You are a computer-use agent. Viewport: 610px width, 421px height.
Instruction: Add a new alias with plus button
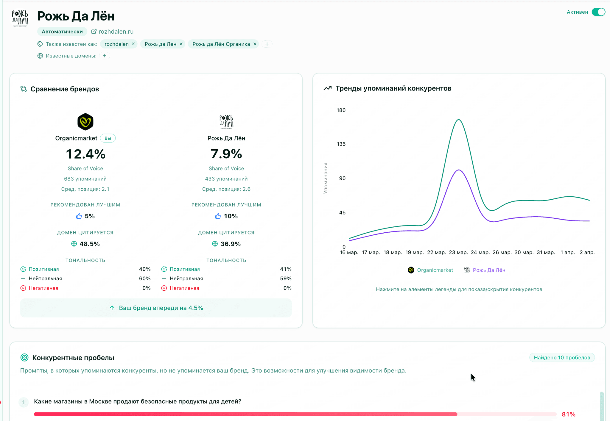pos(267,44)
